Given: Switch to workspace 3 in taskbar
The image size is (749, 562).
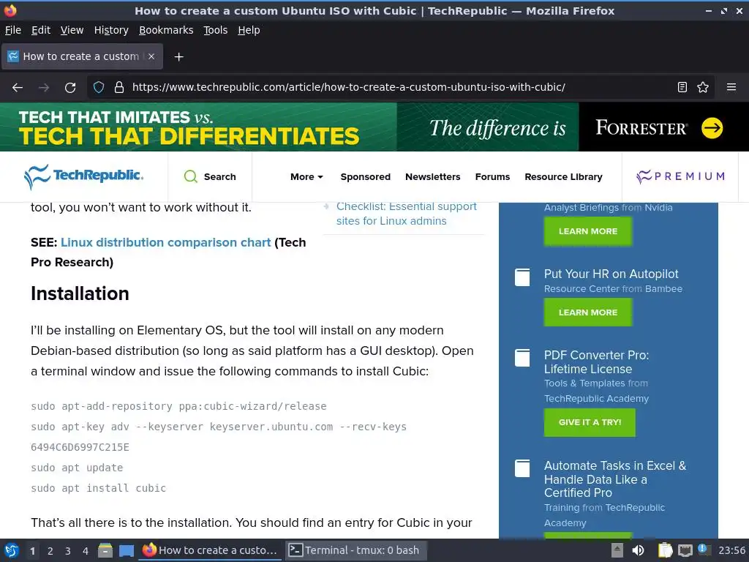Looking at the screenshot, I should [68, 551].
